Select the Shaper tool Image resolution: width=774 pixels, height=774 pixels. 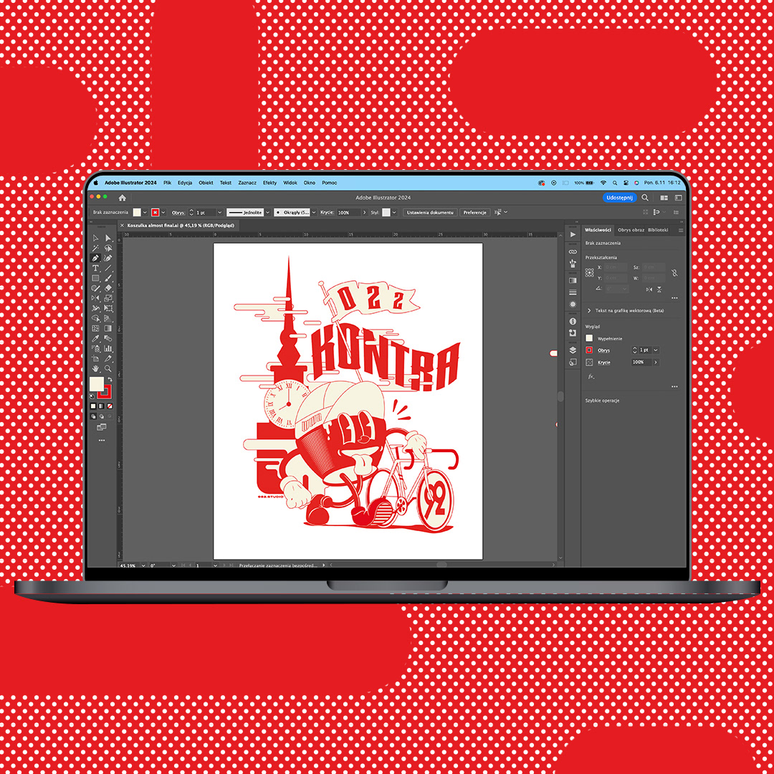[95, 288]
